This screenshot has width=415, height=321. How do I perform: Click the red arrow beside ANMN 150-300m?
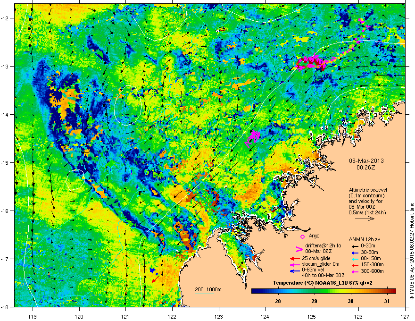[x=355, y=265]
